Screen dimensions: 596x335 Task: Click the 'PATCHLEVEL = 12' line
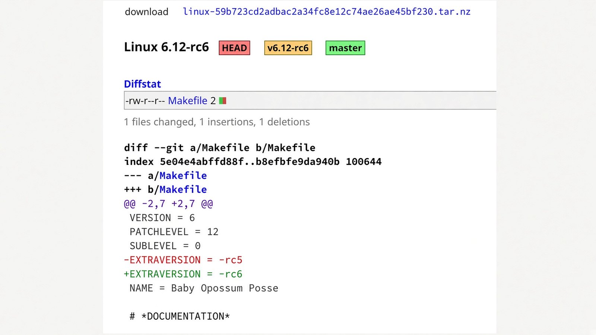coord(174,232)
